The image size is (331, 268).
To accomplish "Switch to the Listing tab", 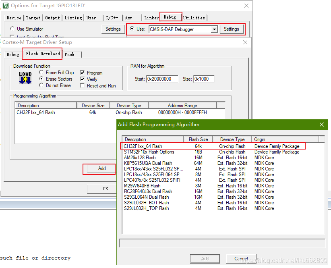I will [73, 18].
